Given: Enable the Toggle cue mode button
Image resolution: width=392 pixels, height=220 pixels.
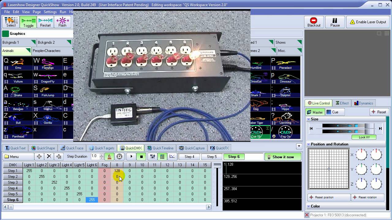Looking at the screenshot, I should tap(28, 22).
